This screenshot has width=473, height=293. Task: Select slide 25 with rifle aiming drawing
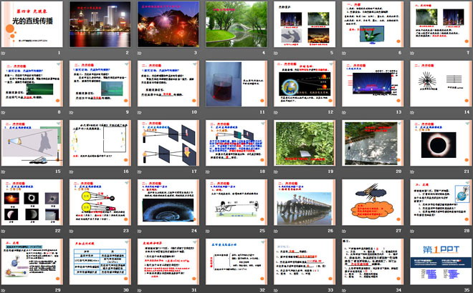236,202
